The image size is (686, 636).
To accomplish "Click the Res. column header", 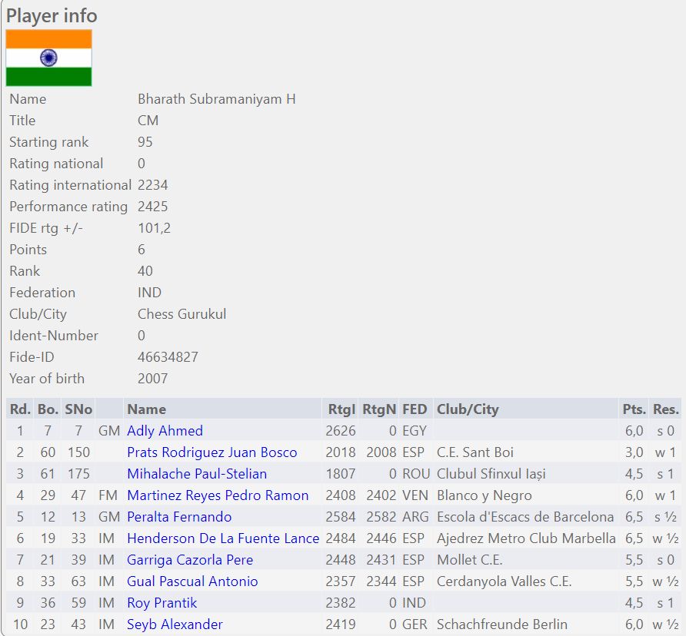I will [x=665, y=409].
